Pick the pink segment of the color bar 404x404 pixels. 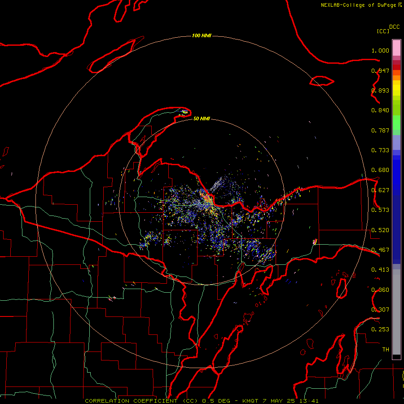(x=396, y=48)
